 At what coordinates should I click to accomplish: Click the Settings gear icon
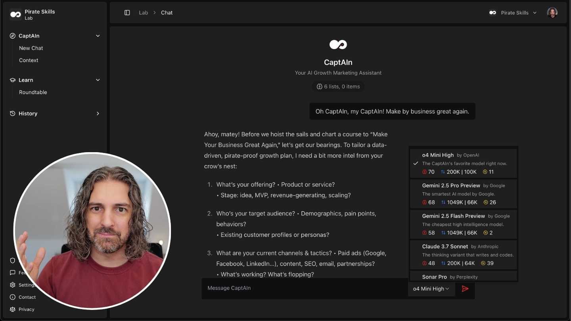13,285
